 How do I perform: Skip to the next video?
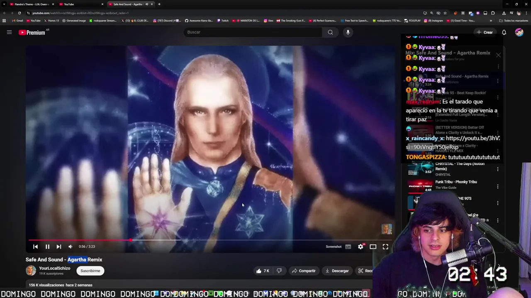[x=59, y=247]
